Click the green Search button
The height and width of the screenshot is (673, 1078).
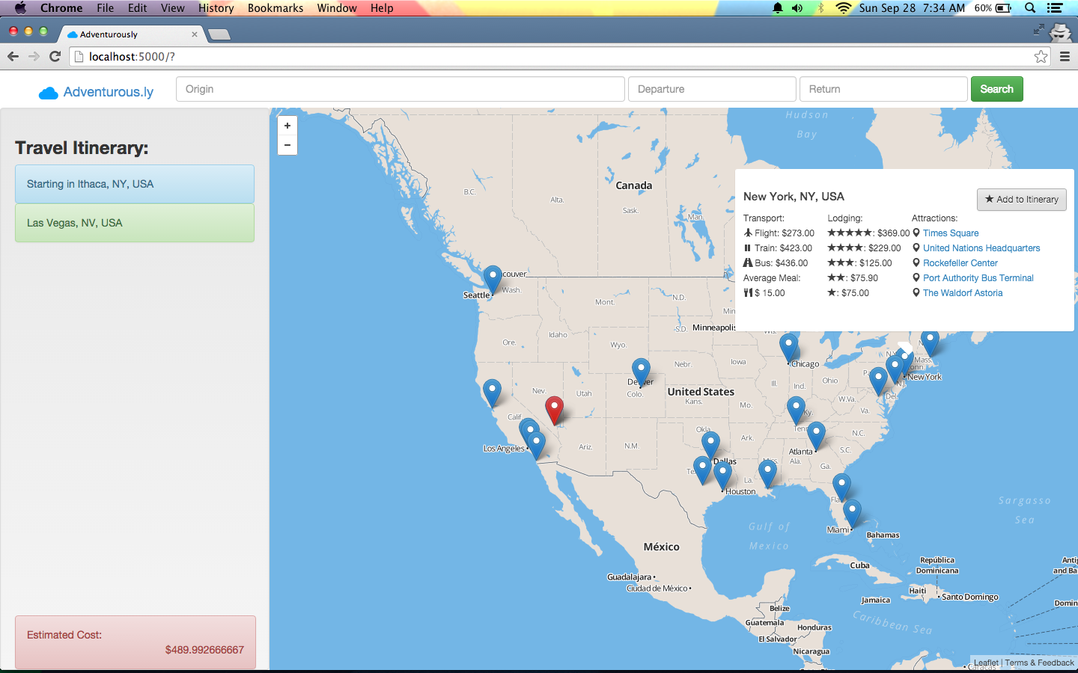tap(997, 89)
